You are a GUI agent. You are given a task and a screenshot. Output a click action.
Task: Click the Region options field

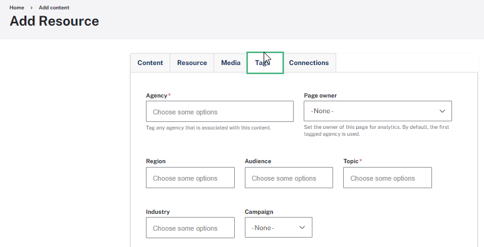(190, 178)
